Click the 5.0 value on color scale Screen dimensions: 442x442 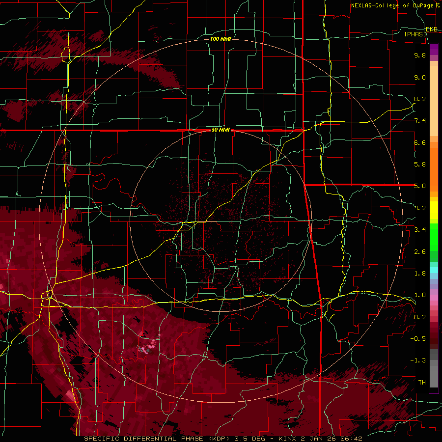pos(420,186)
